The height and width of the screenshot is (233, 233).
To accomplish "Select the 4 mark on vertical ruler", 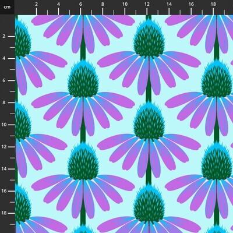I will (4, 58).
